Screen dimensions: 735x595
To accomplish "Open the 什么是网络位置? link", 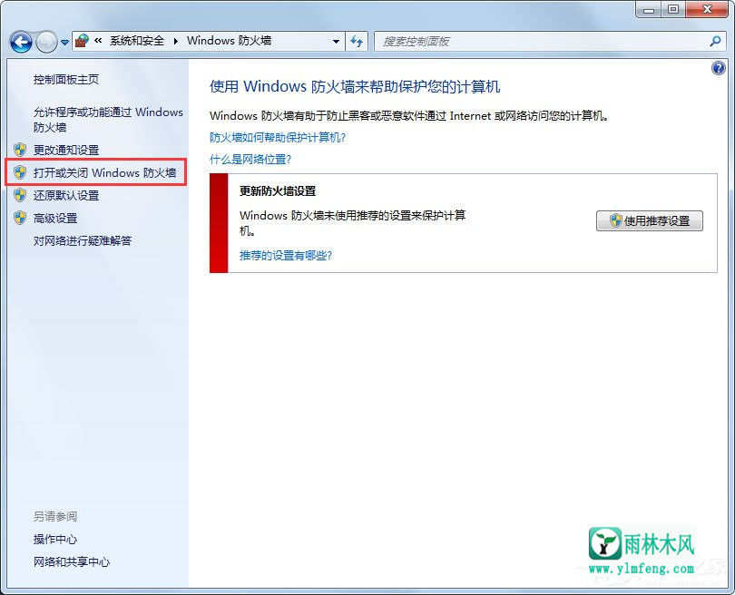I will coord(250,160).
